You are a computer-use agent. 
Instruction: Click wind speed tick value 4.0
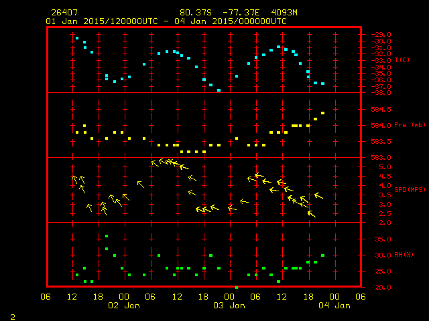tap(385, 186)
